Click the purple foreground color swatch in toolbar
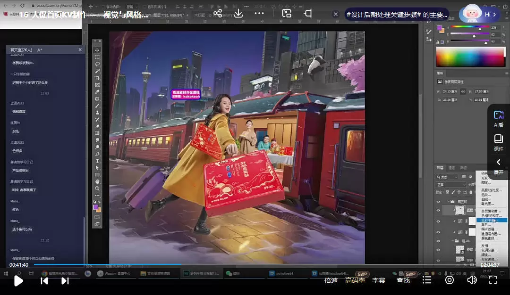This screenshot has width=510, height=295. 95,207
